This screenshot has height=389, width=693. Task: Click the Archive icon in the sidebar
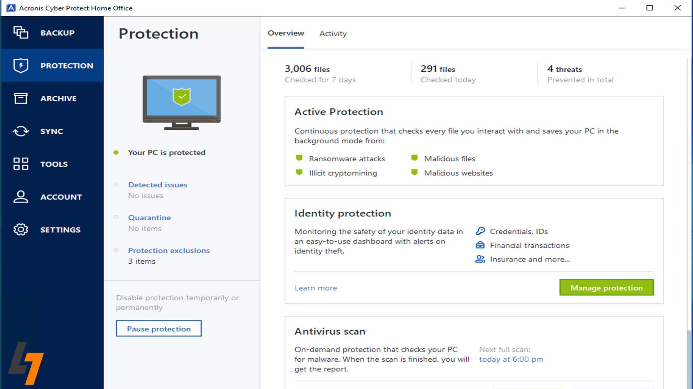21,98
